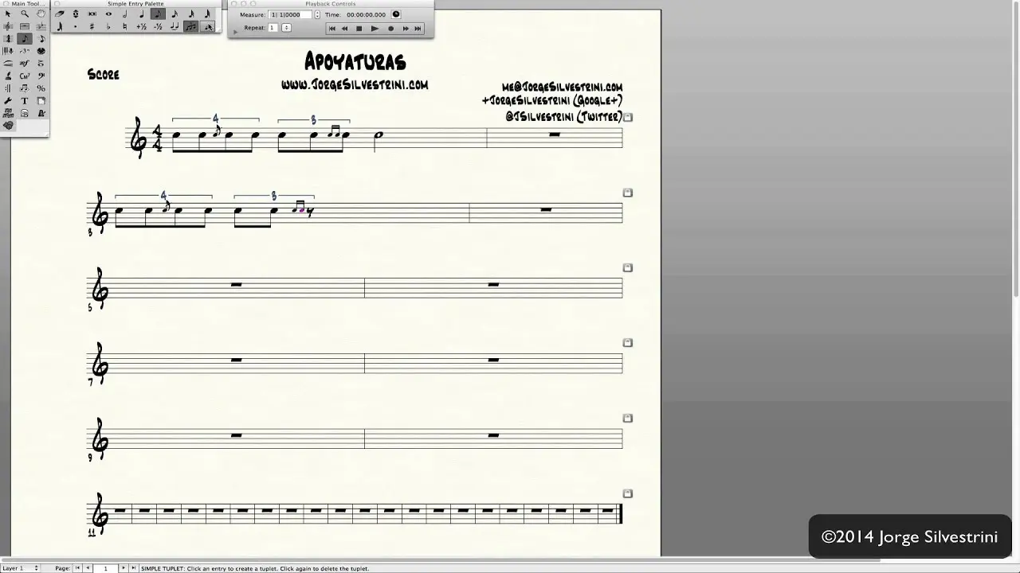Click the www.JorgeSilvestrini.com subtitle text
Viewport: 1020px width, 573px height.
(x=355, y=84)
